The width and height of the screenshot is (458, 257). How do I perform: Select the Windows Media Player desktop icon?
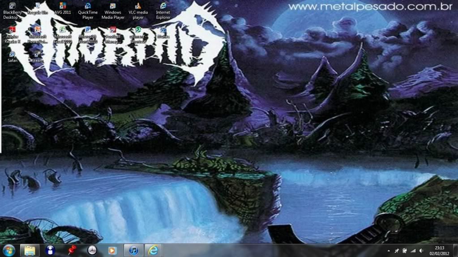(x=113, y=11)
